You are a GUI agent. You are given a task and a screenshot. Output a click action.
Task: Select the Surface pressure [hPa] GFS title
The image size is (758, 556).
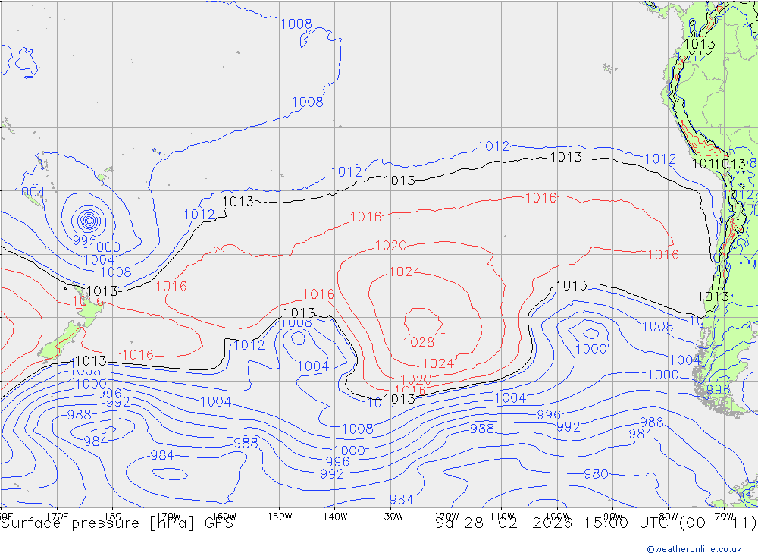[x=117, y=523]
